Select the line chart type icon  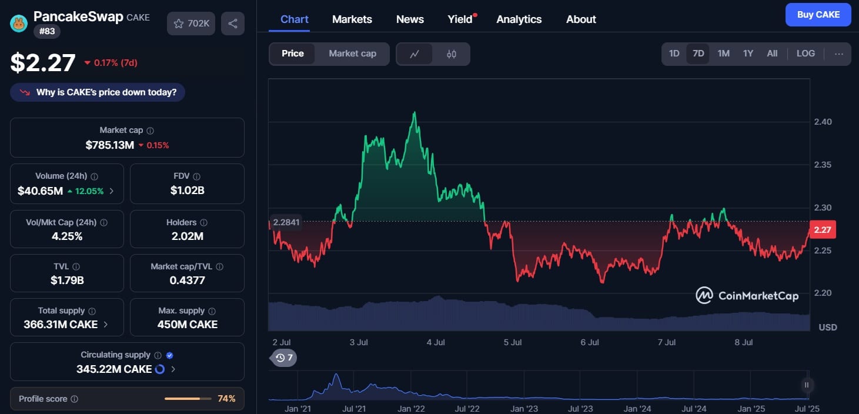415,54
